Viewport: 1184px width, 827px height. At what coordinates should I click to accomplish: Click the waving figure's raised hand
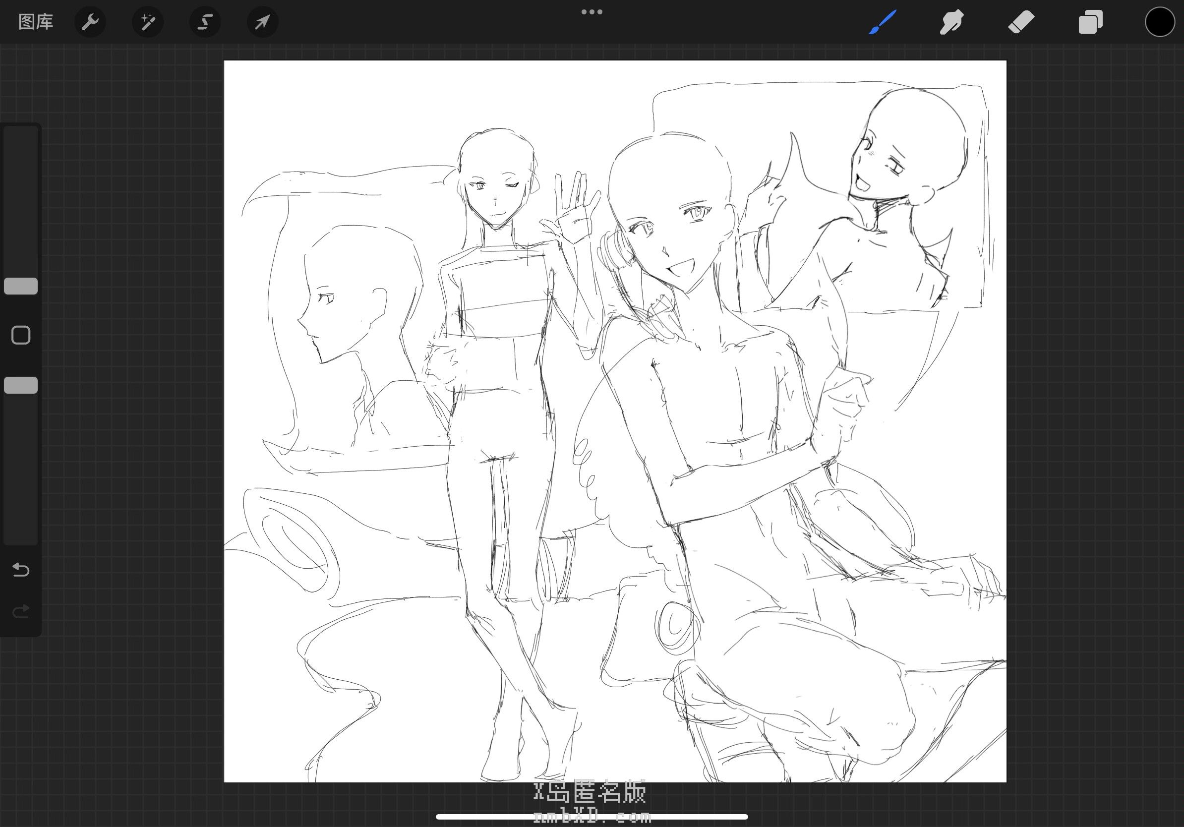click(577, 211)
